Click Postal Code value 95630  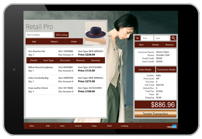point(159,58)
